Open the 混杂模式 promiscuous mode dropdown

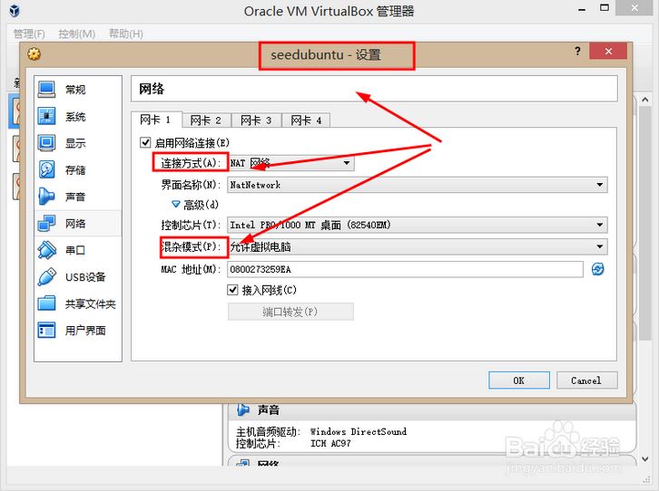coord(418,246)
